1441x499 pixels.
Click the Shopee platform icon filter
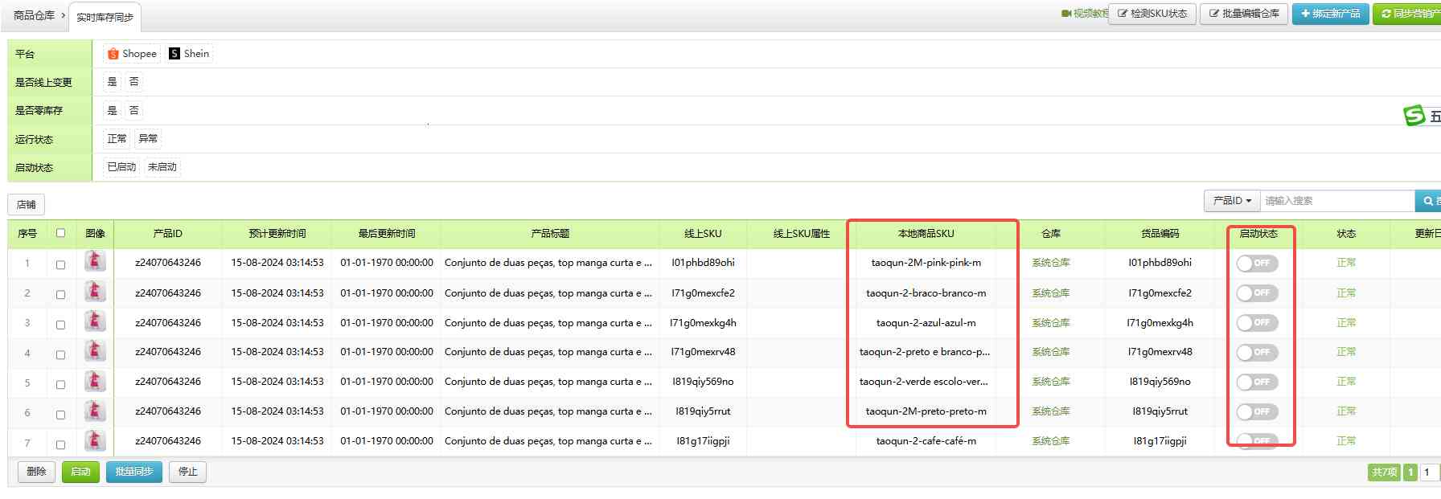pyautogui.click(x=113, y=54)
